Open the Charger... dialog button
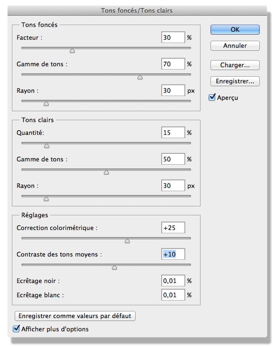This screenshot has height=346, width=274. click(235, 65)
